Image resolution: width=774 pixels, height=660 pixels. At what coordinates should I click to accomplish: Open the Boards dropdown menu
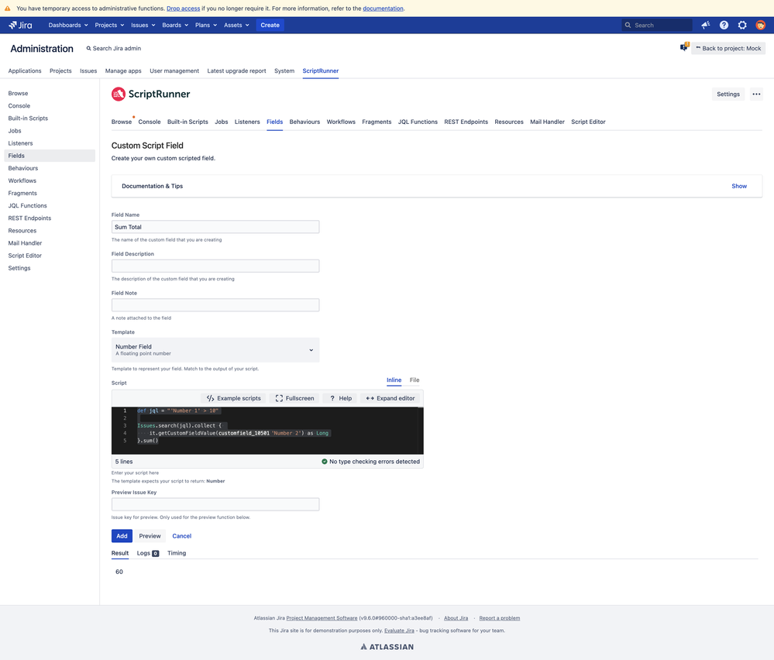coord(175,25)
